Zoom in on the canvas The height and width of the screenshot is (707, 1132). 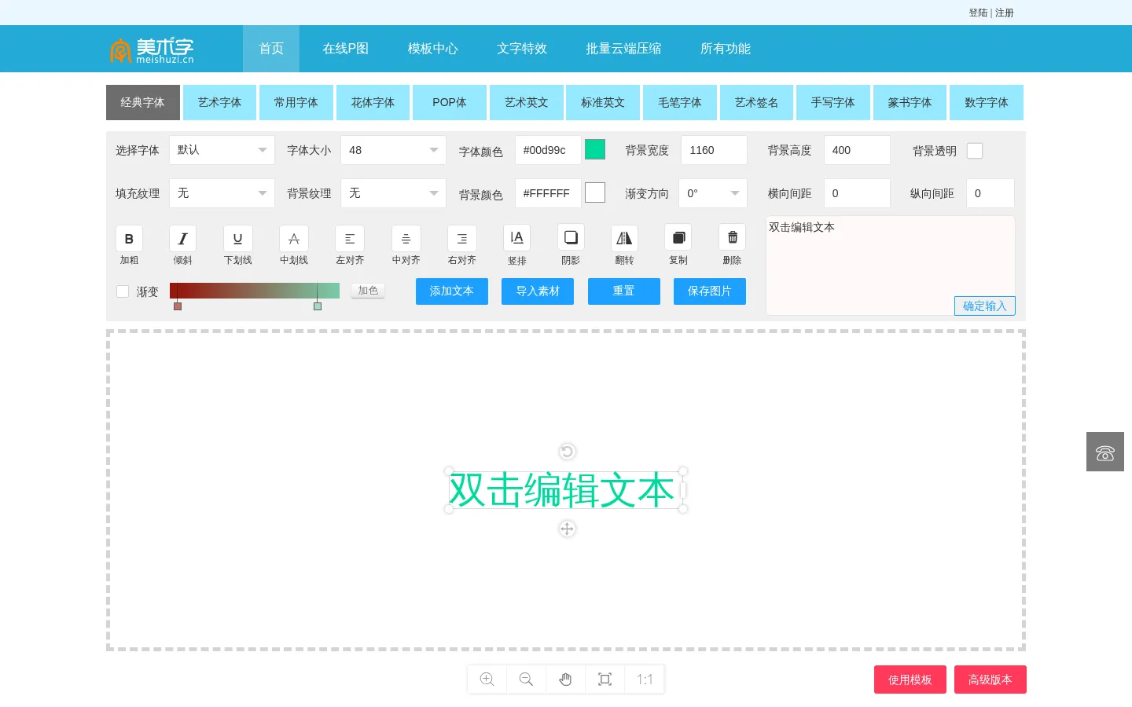[x=487, y=680]
